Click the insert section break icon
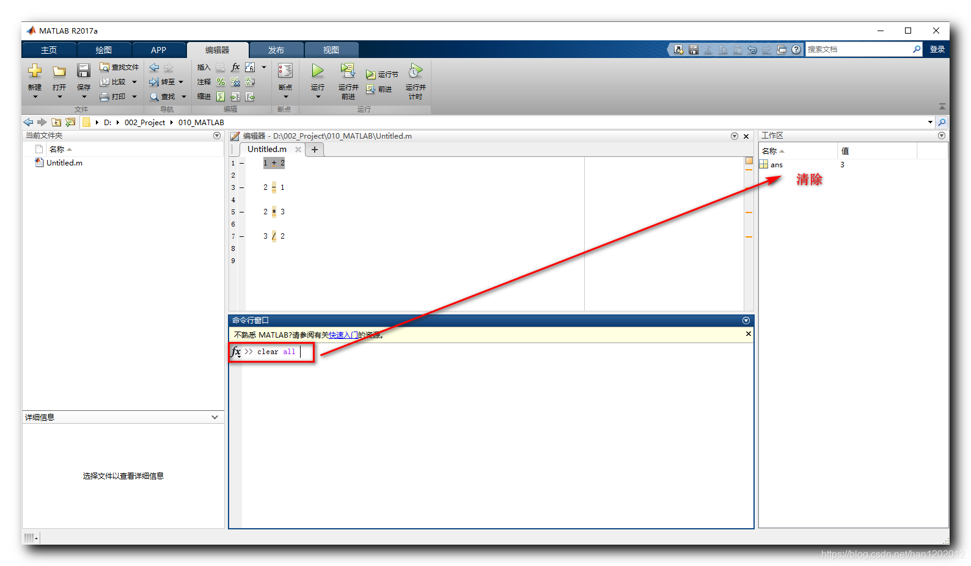Screen dimensions: 971x566 [220, 67]
